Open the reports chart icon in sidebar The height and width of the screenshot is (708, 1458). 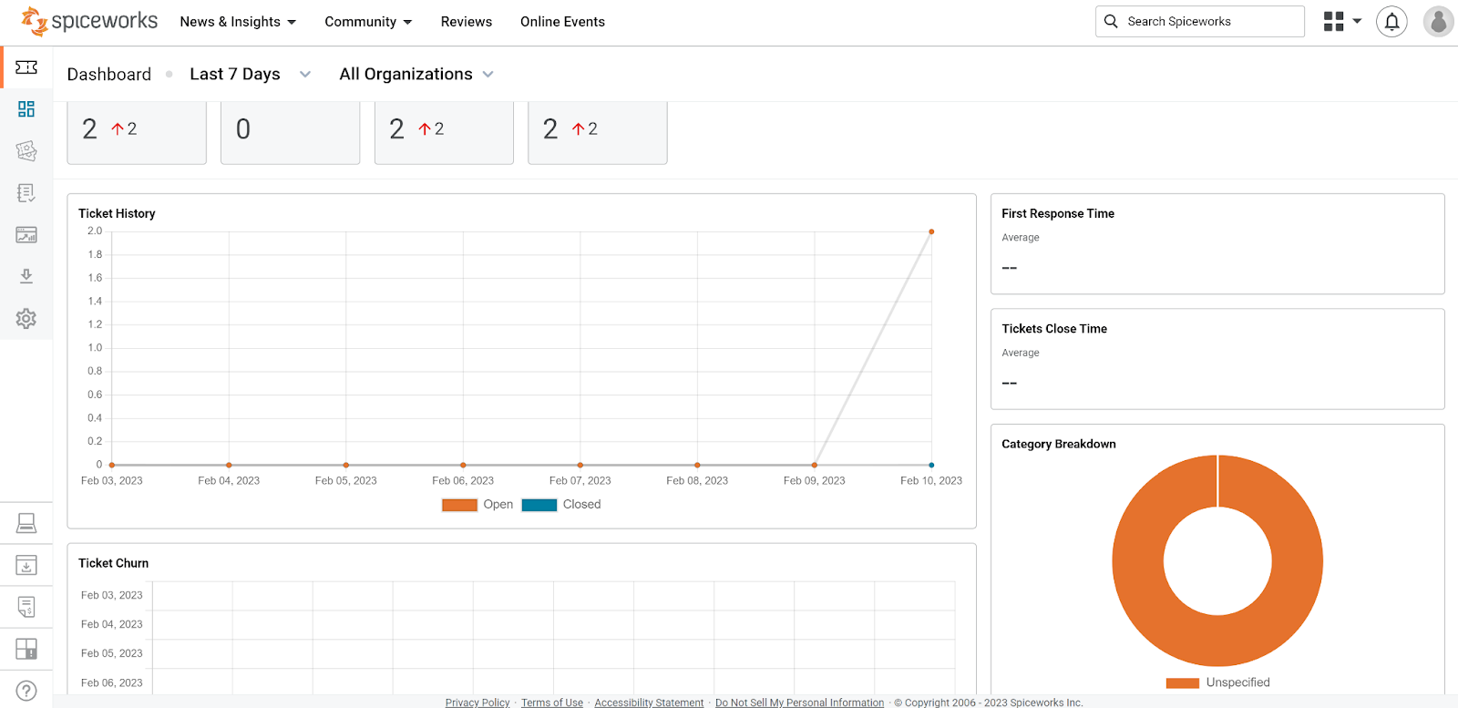coord(26,235)
